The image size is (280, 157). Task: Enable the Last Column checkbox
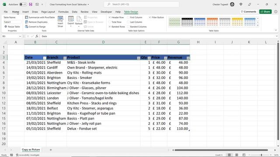tap(128, 22)
